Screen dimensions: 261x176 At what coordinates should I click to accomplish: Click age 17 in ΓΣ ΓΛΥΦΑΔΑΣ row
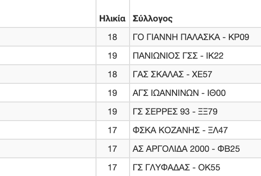coord(112,167)
